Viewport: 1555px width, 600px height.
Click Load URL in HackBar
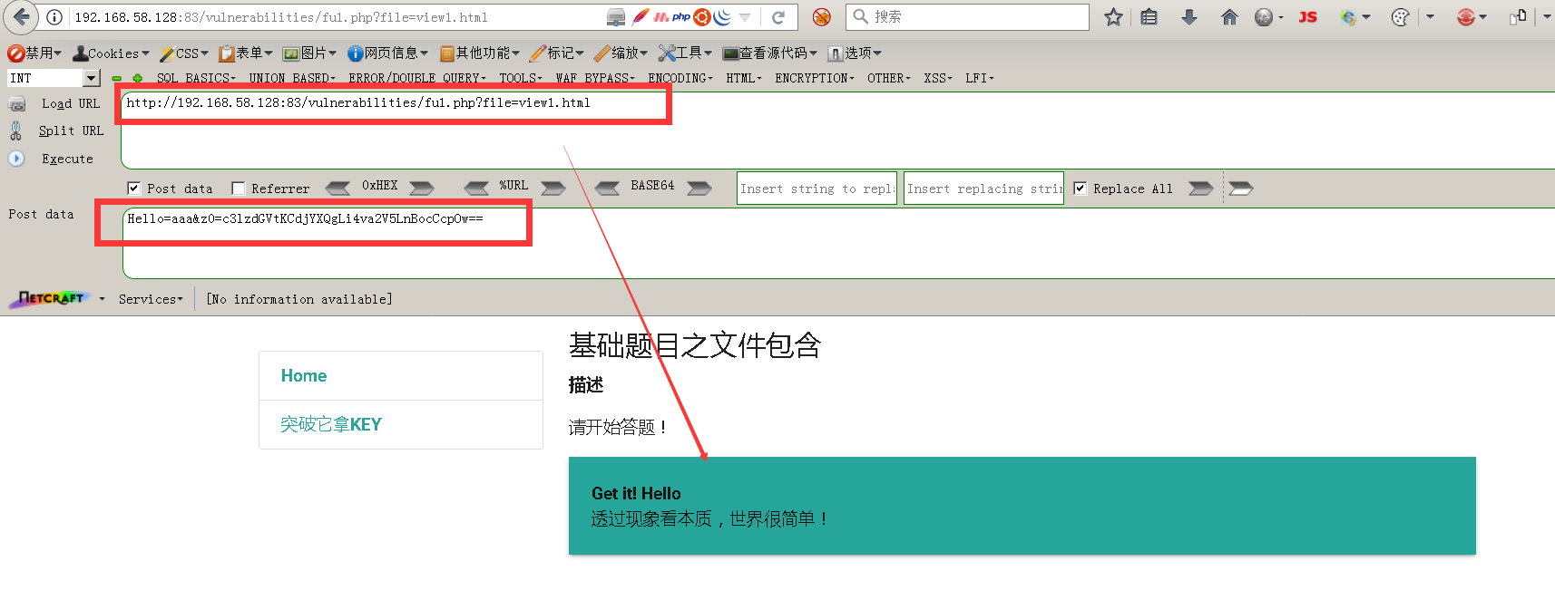click(71, 104)
